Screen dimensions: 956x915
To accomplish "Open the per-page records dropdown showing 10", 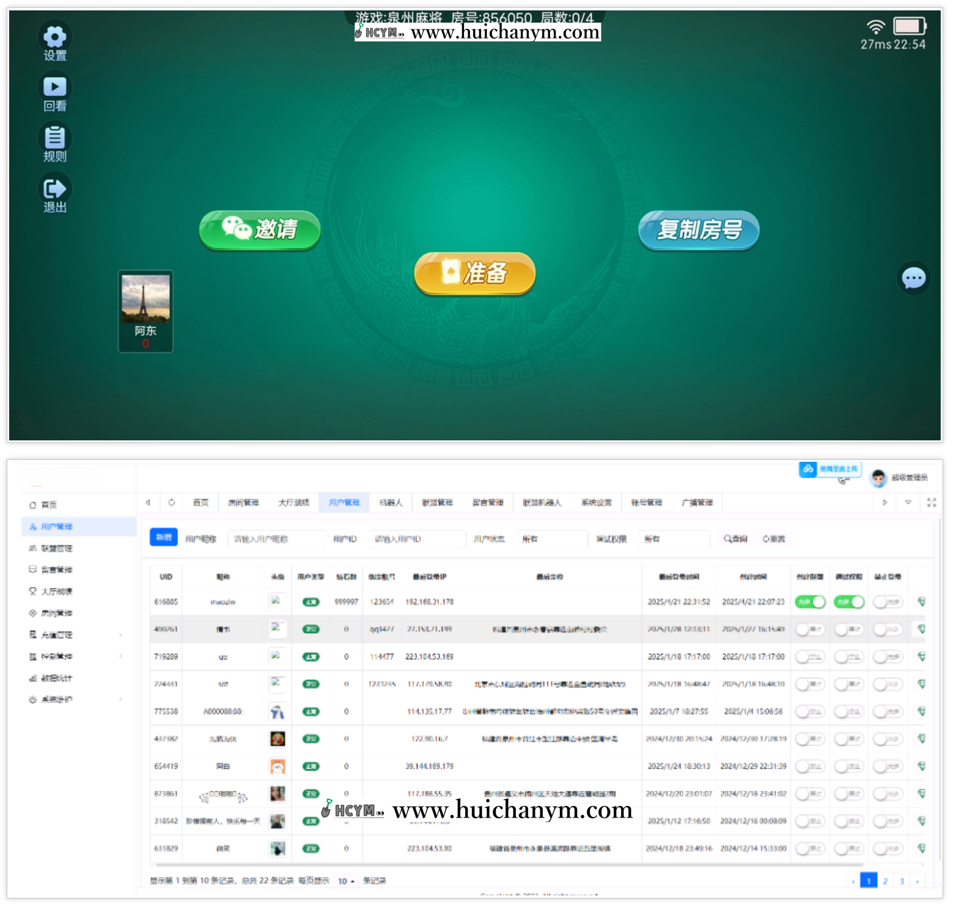I will coord(346,881).
